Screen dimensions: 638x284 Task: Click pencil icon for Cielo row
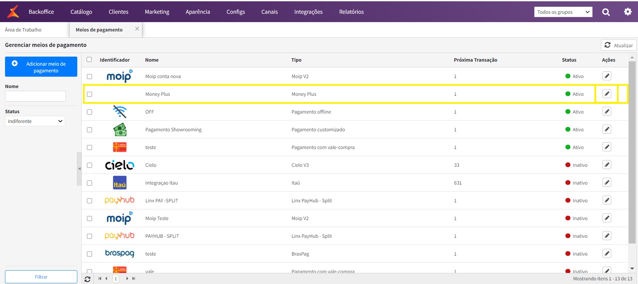(x=607, y=165)
